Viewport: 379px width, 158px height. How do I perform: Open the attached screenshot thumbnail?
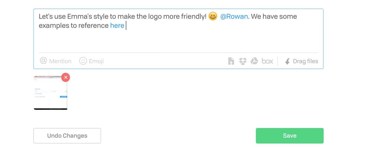point(51,93)
